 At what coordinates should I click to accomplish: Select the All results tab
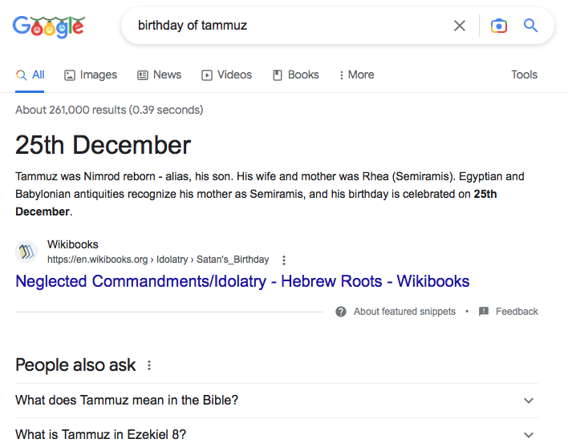pos(30,74)
